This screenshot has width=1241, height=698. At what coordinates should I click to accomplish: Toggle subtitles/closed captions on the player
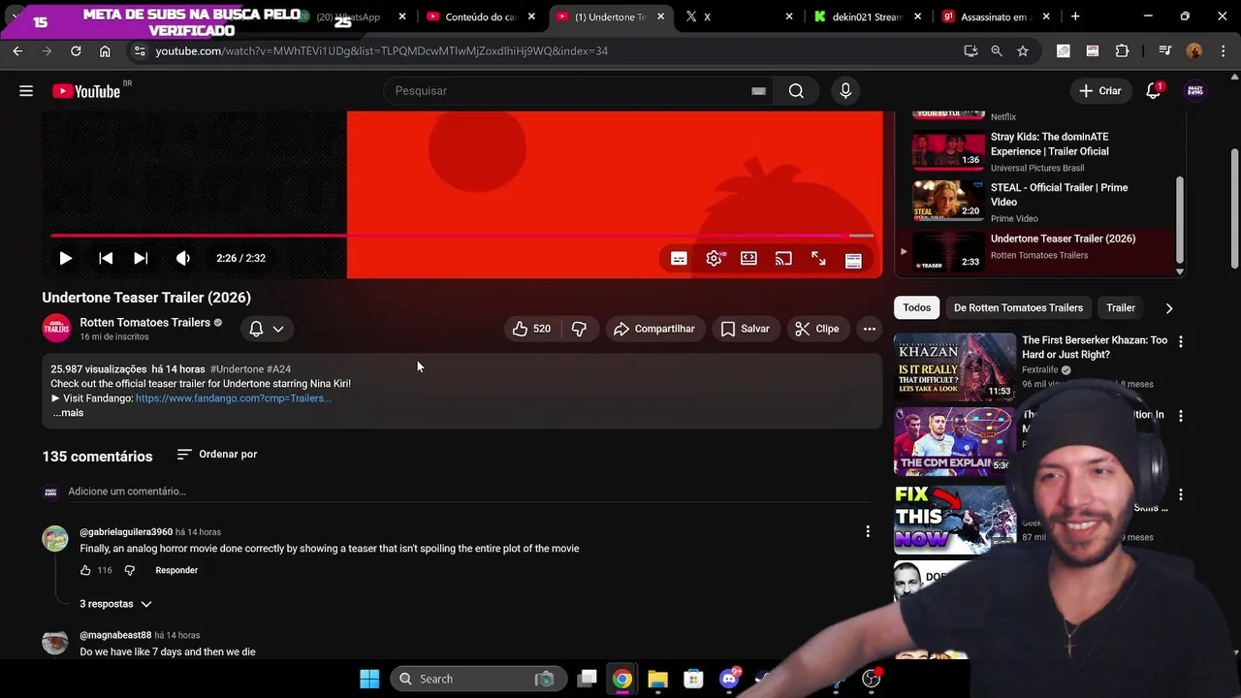(x=679, y=259)
